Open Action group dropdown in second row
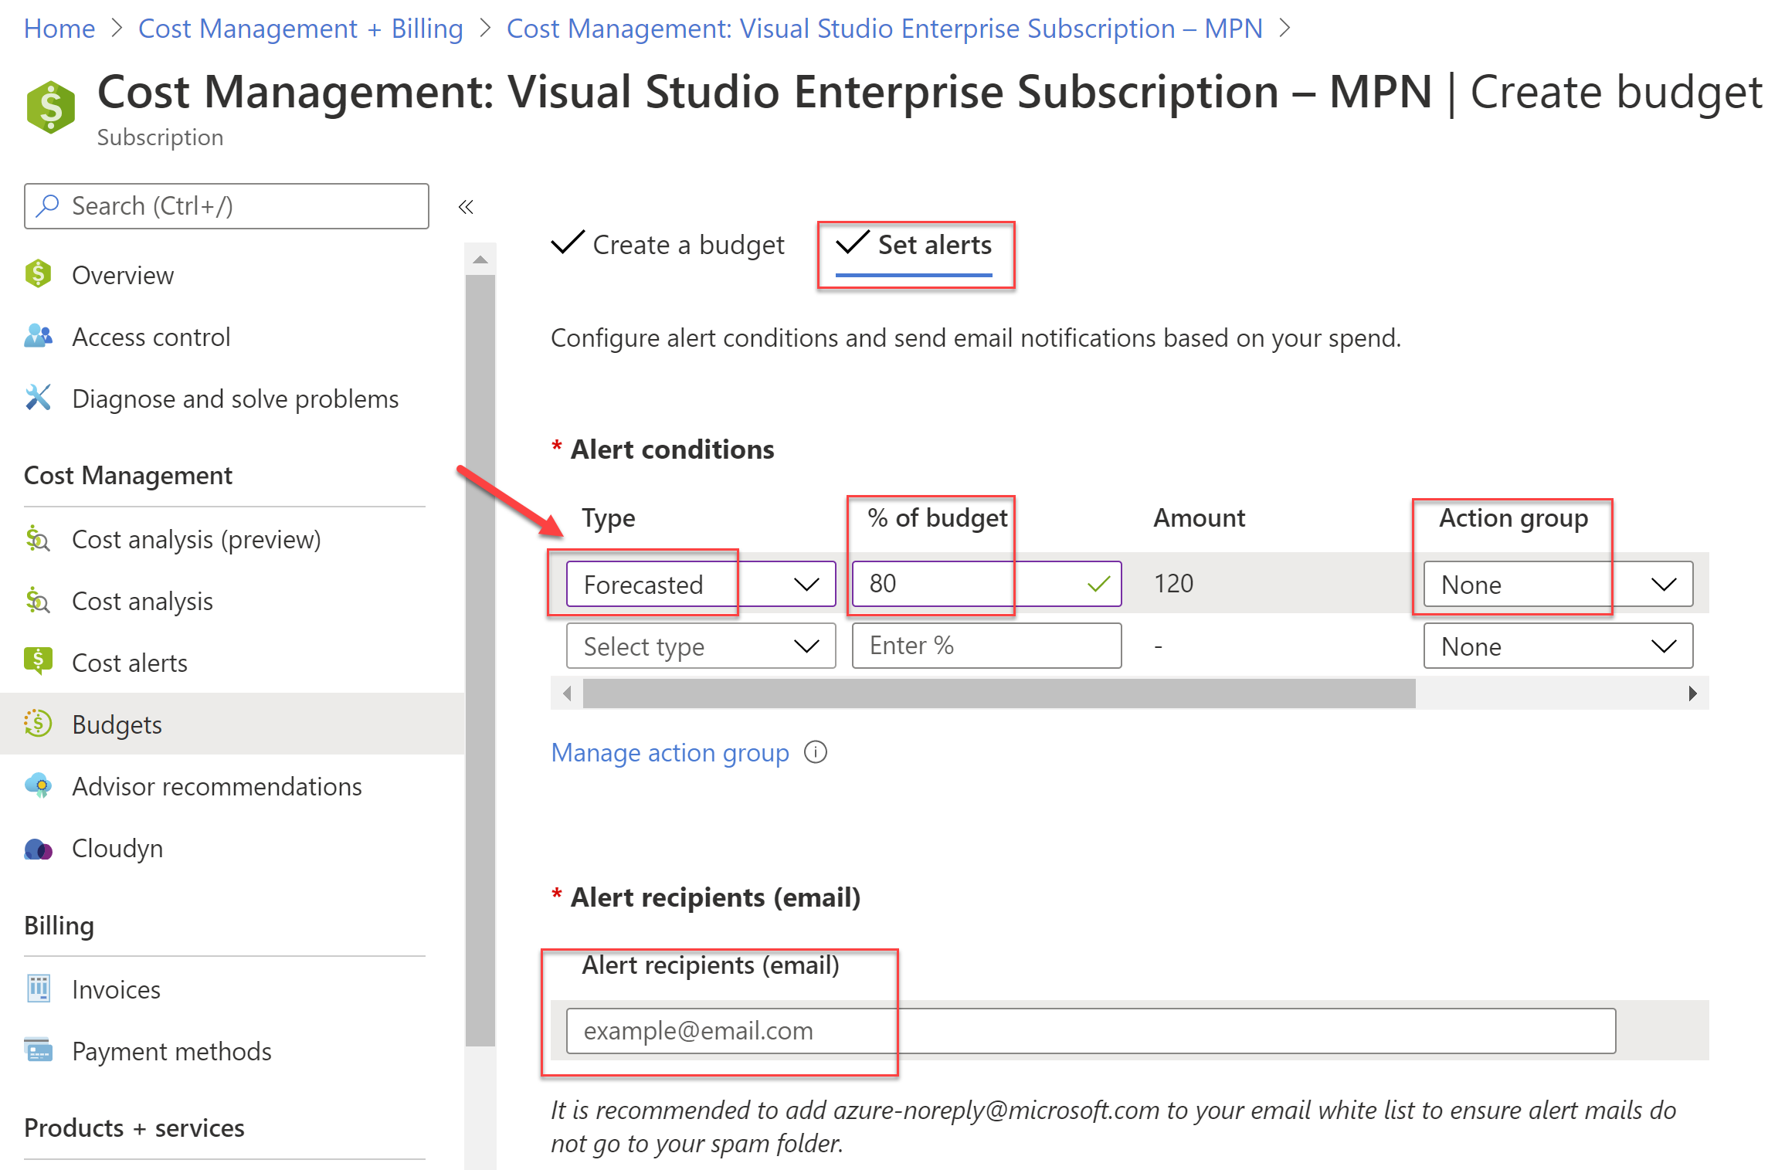 point(1558,646)
